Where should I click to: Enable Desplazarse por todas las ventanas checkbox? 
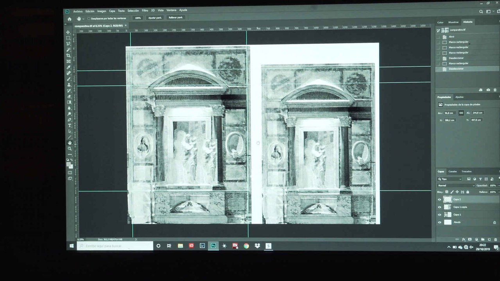[89, 18]
